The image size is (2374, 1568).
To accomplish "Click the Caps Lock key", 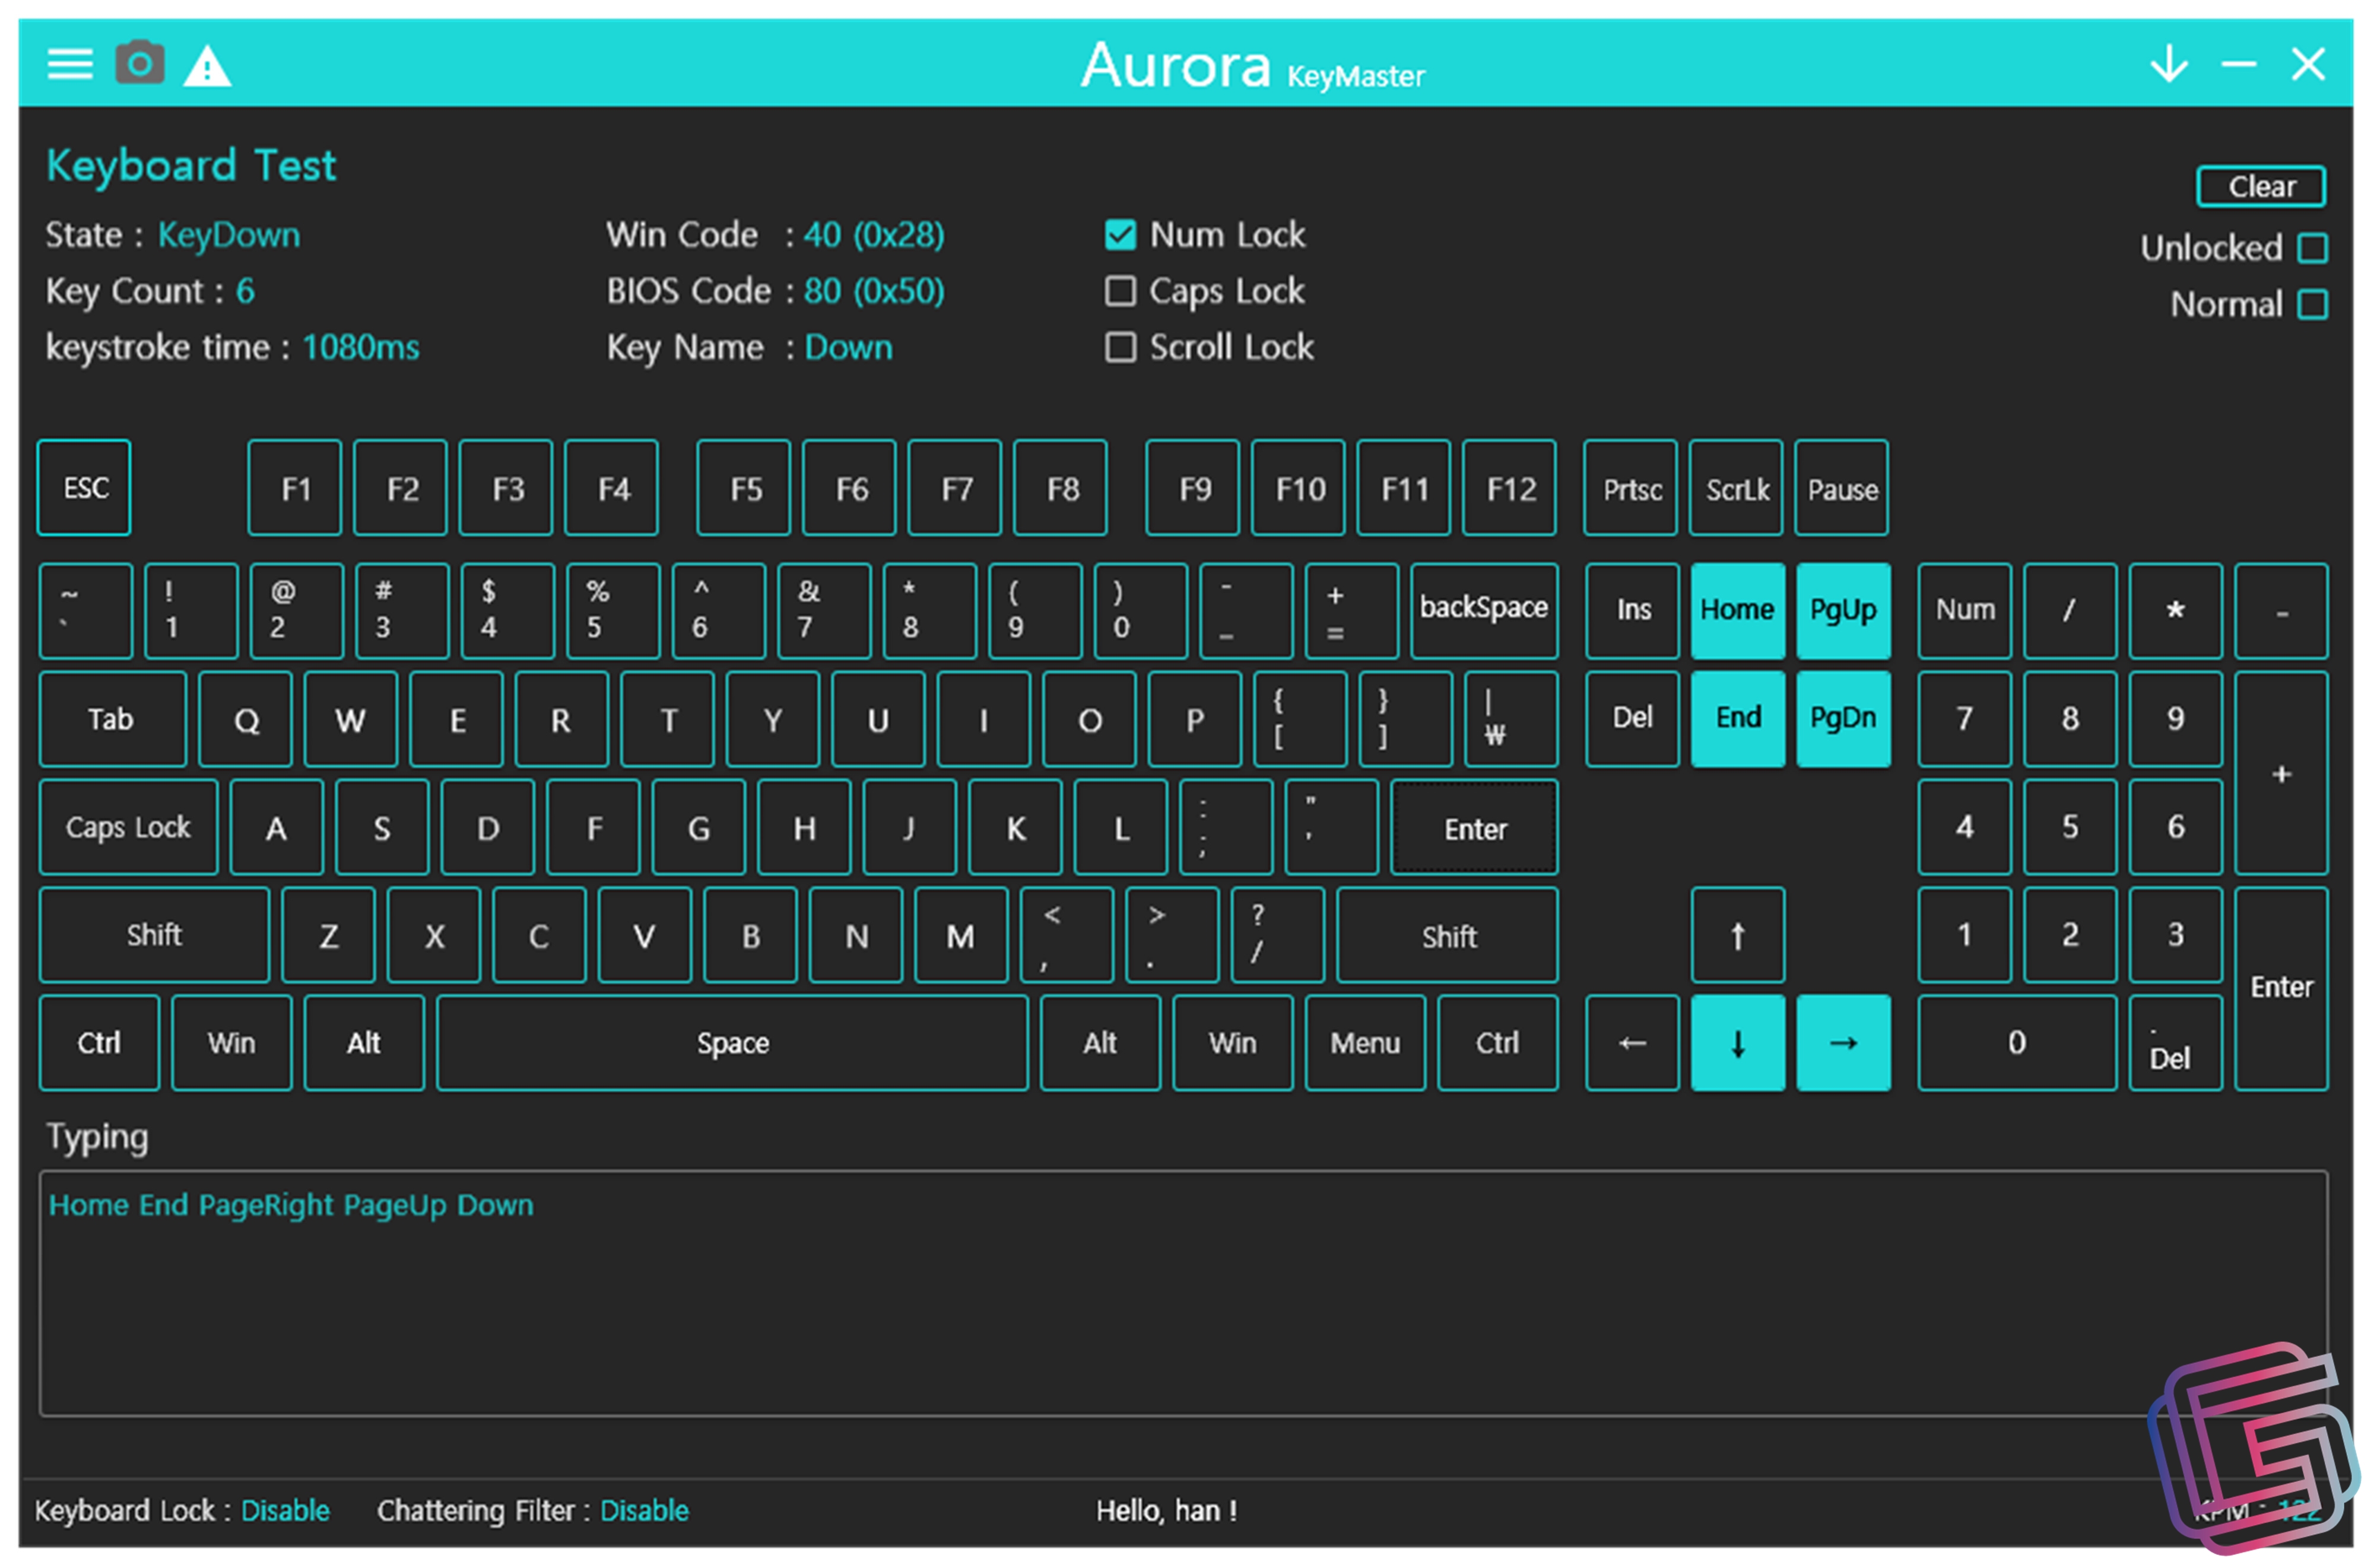I will (128, 827).
